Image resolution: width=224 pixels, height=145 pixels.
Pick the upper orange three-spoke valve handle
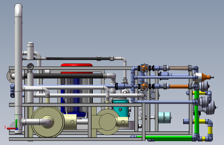click(144, 68)
